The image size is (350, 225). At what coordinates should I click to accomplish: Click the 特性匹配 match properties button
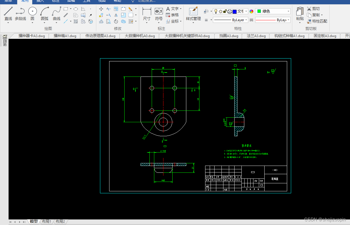click(317, 21)
